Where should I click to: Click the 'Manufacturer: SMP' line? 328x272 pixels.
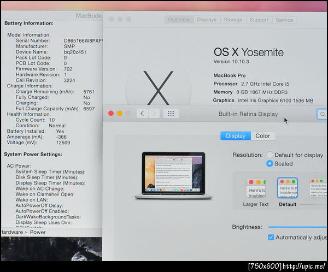tap(45, 46)
